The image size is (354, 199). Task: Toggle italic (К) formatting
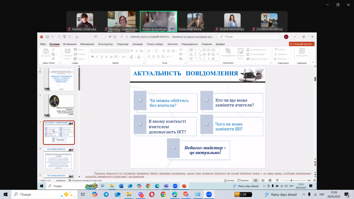pos(97,57)
